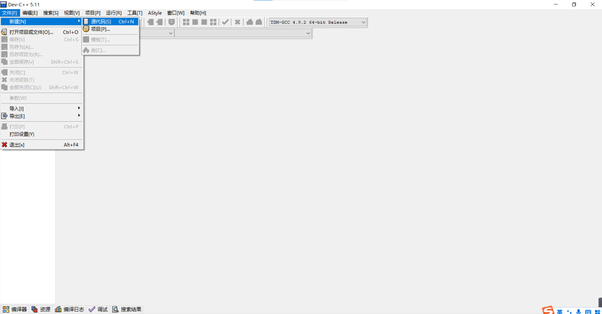Open the TDM-GCC 4.9.2 compiler dropdown
Screen dimensions: 602x314
pos(318,22)
